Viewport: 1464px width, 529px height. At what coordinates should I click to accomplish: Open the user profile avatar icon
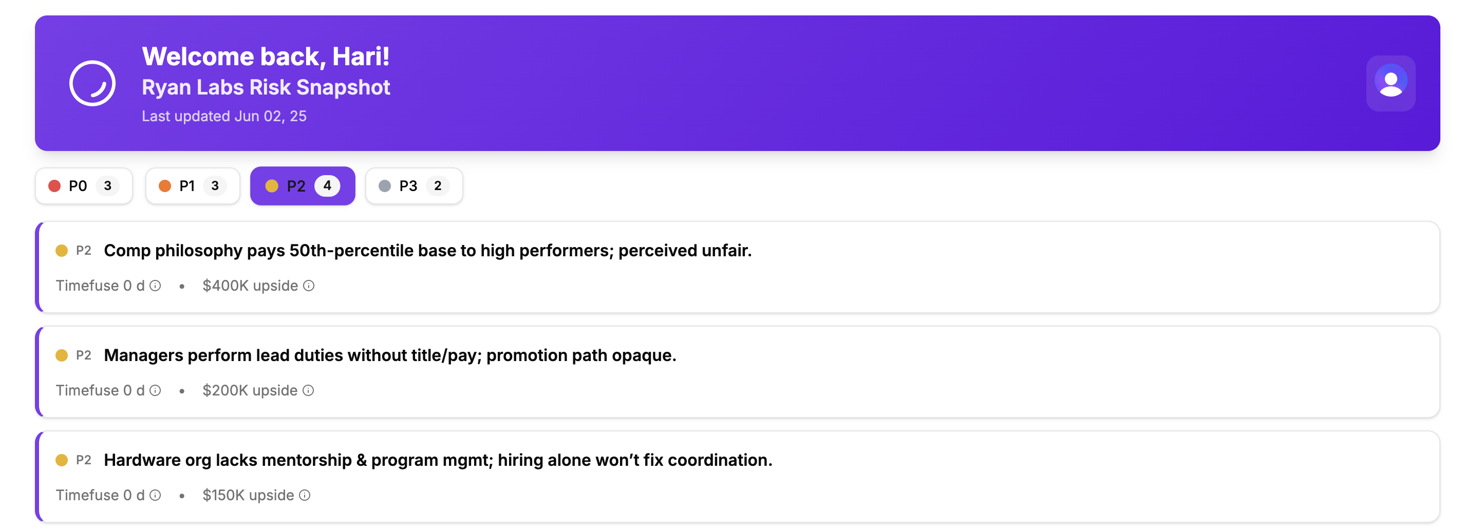[x=1390, y=84]
